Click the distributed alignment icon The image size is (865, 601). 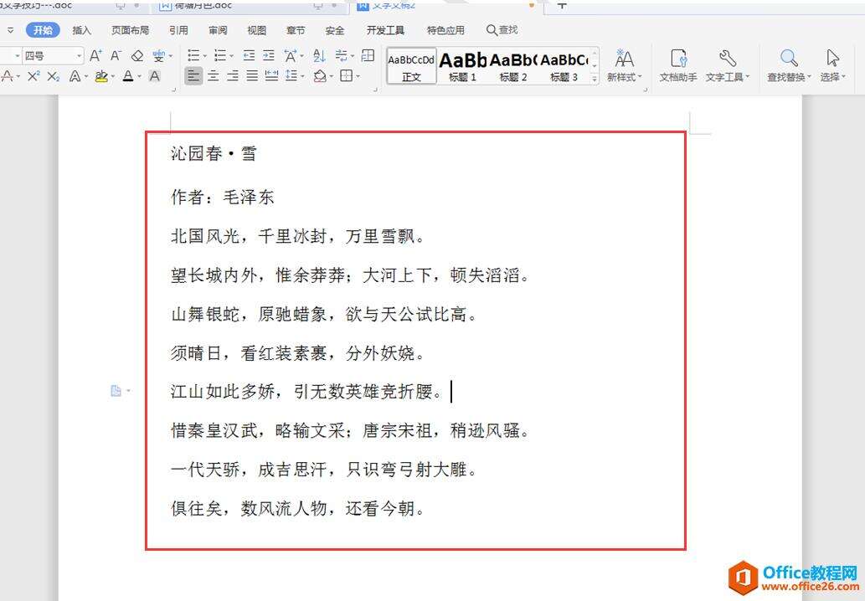point(271,76)
